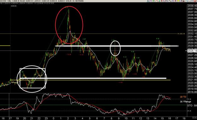The height and width of the screenshot is (120, 197).
Task: Click the pink toolbar icon near the left end
Action: point(151,1)
